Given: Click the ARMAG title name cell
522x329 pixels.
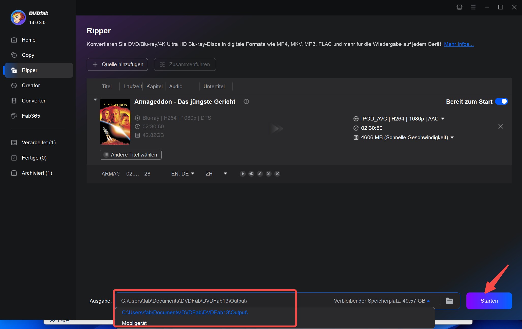Looking at the screenshot, I should 111,174.
